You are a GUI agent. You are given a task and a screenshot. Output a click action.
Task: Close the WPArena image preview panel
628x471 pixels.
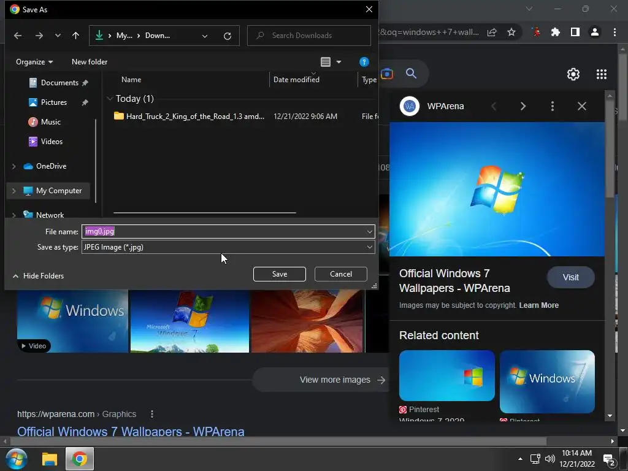[582, 106]
